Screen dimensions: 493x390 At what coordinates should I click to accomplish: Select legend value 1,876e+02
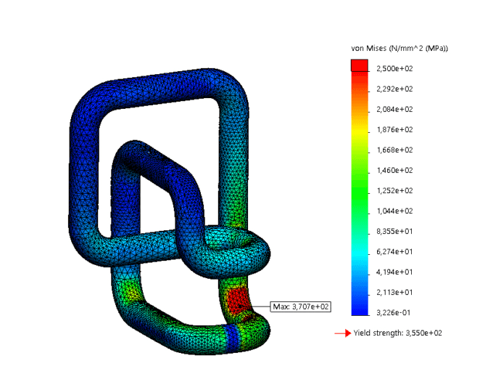(394, 130)
